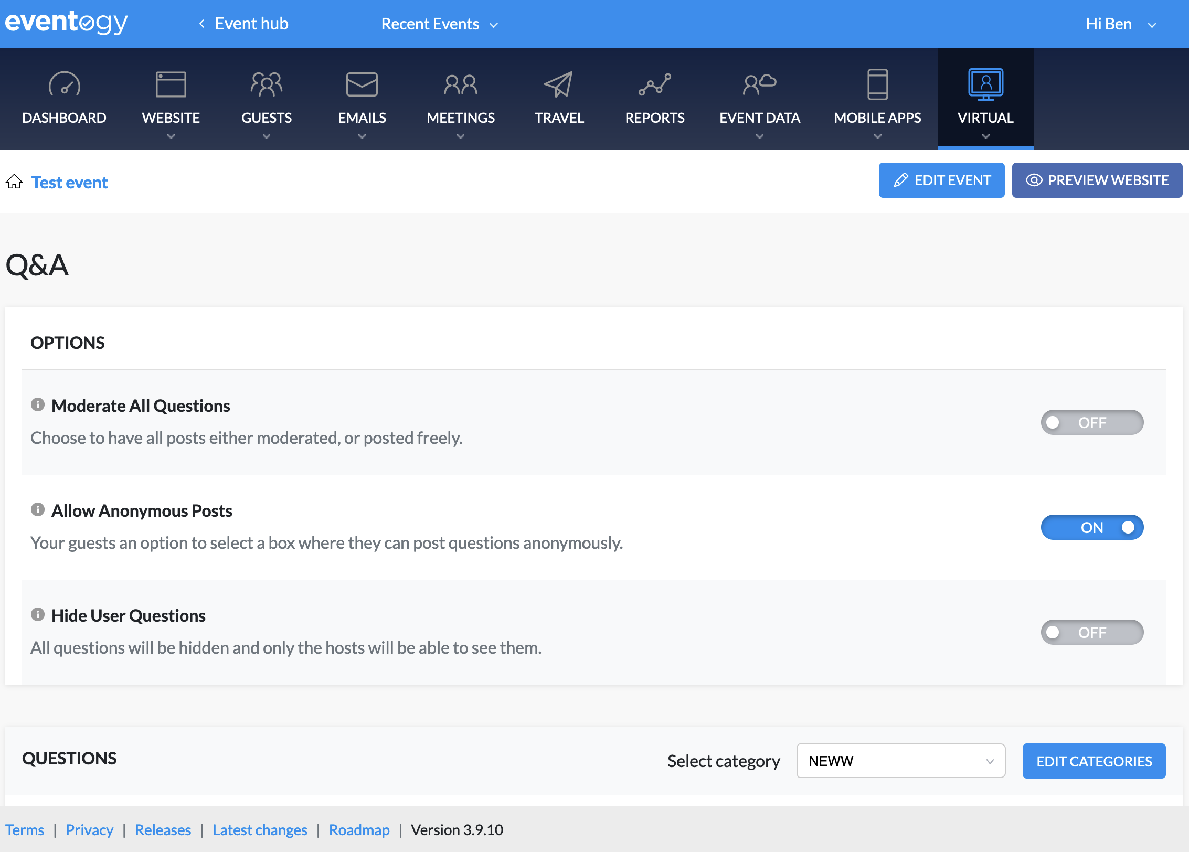The height and width of the screenshot is (852, 1189).
Task: Enable Moderate All Questions toggle
Action: [x=1092, y=422]
